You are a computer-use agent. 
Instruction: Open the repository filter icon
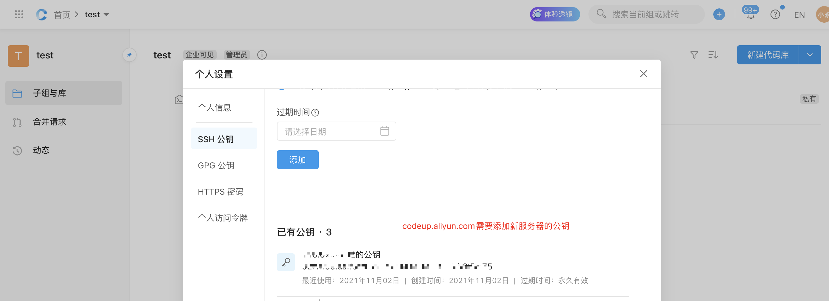pos(694,55)
